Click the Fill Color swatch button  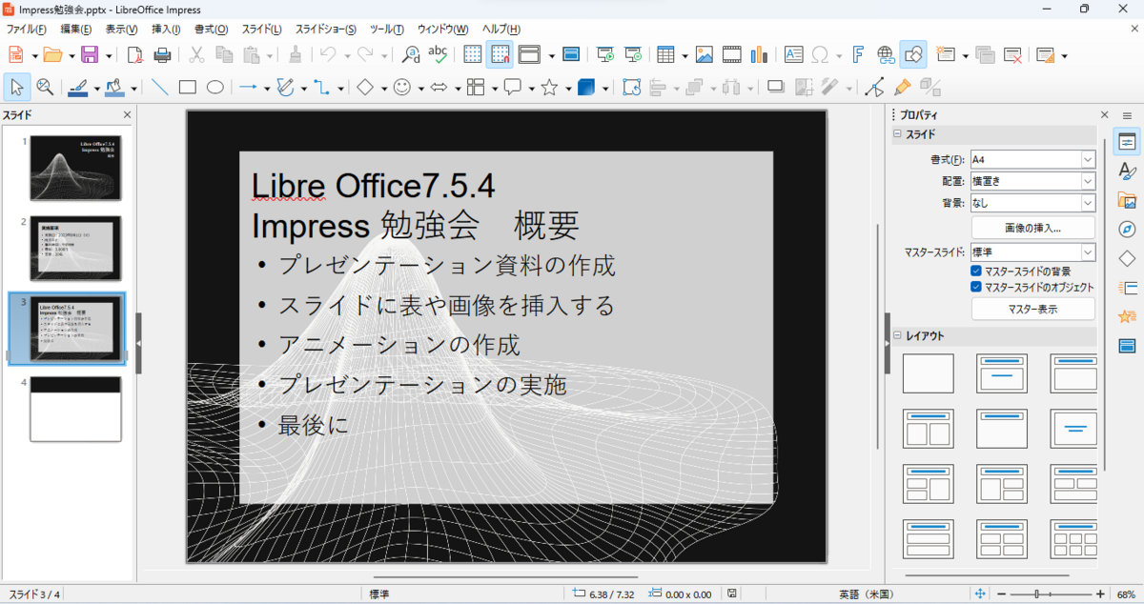point(115,88)
